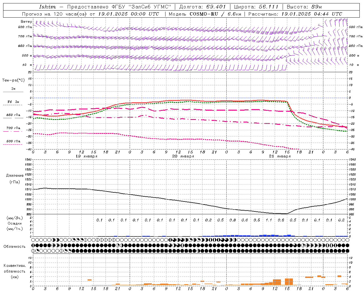
Task: Click the "Тем-ра(°C)" temperature panel label
Action: point(13,80)
